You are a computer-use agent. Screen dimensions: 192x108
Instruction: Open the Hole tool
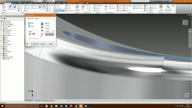[x=40, y=7]
